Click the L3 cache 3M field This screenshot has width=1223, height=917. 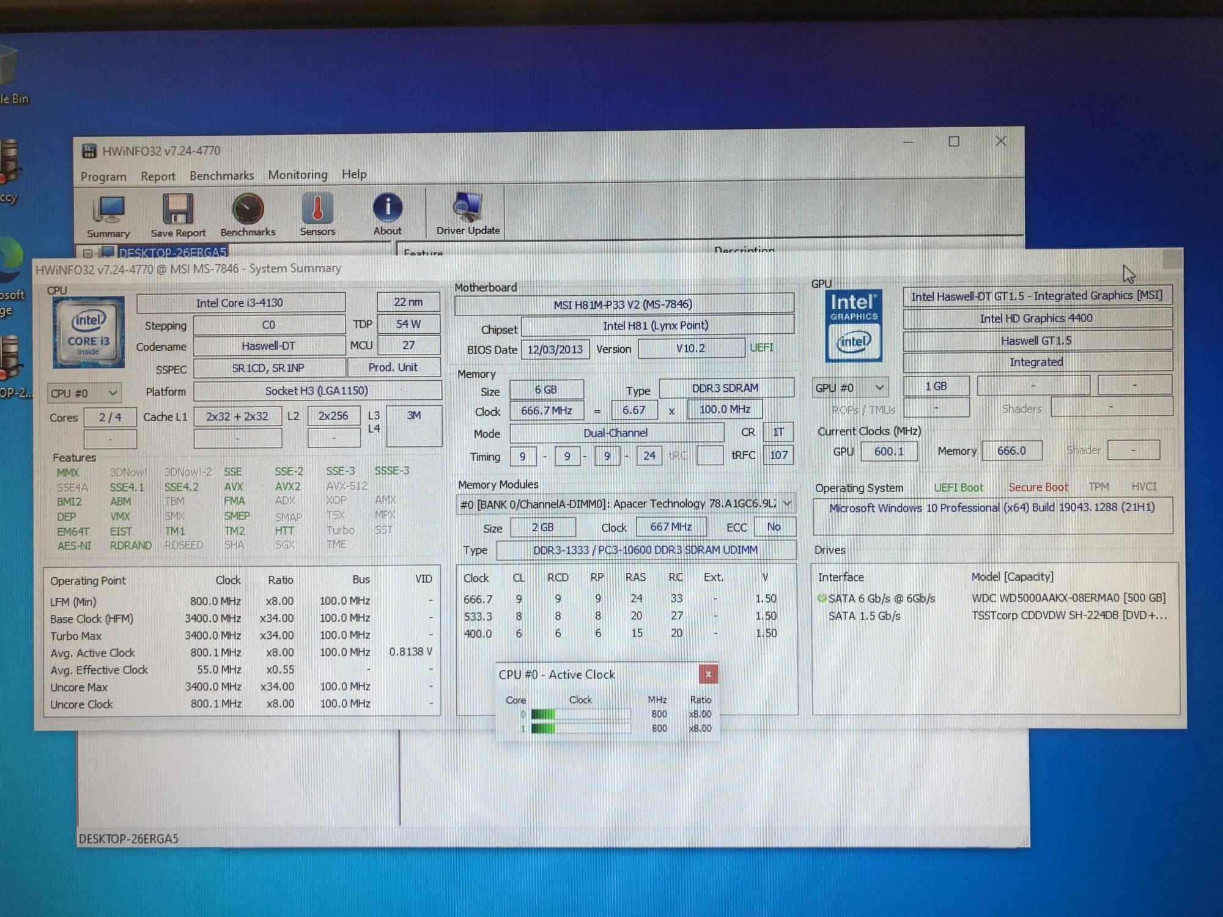(414, 425)
